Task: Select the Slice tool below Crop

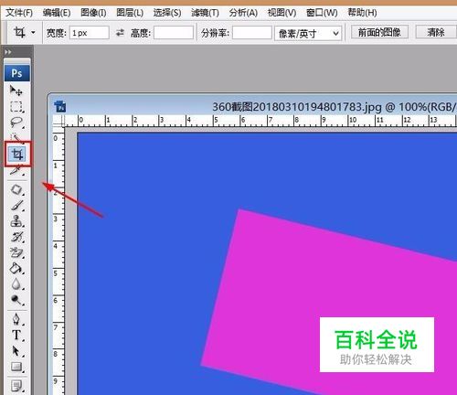Action: pyautogui.click(x=16, y=170)
